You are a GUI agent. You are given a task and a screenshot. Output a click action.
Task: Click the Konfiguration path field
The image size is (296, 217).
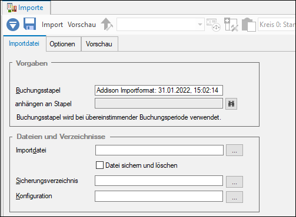159,196
